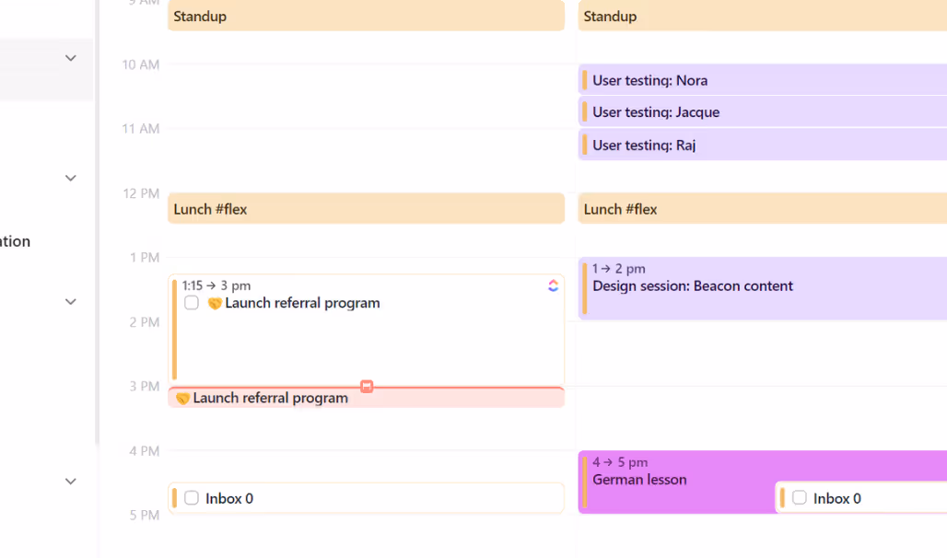Image resolution: width=947 pixels, height=558 pixels.
Task: Select the User testing: Nora event
Action: tap(762, 80)
